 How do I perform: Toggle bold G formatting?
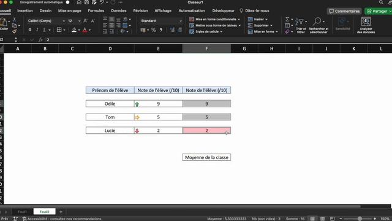point(30,30)
